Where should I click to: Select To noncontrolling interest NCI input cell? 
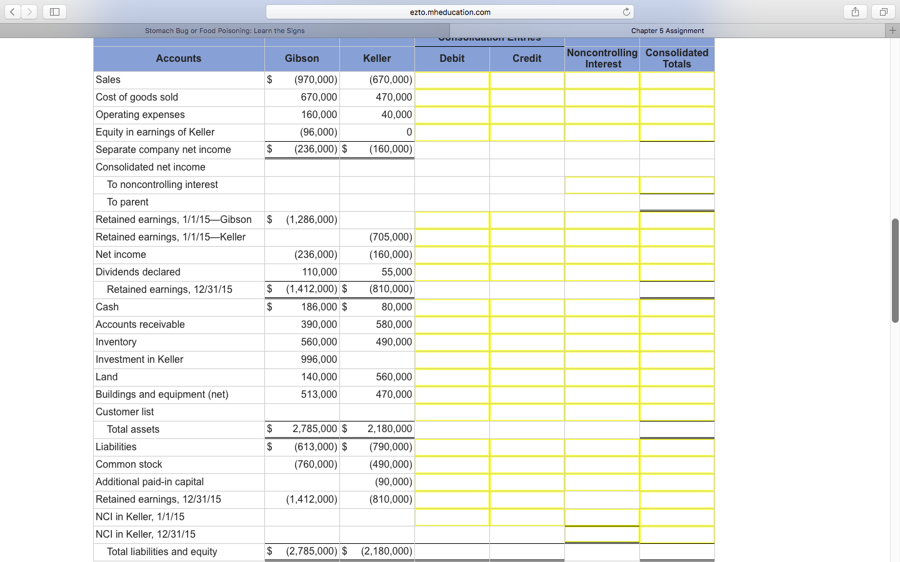click(602, 185)
